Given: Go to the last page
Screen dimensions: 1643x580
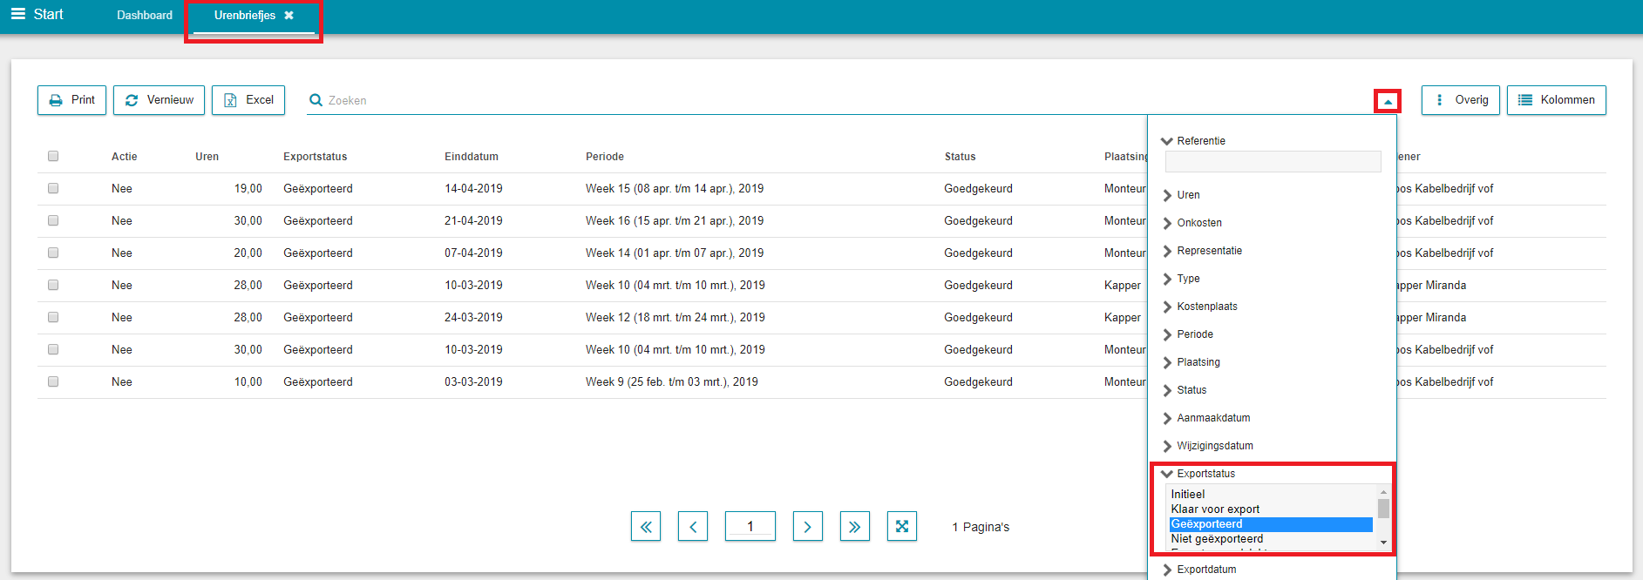Looking at the screenshot, I should tap(855, 527).
